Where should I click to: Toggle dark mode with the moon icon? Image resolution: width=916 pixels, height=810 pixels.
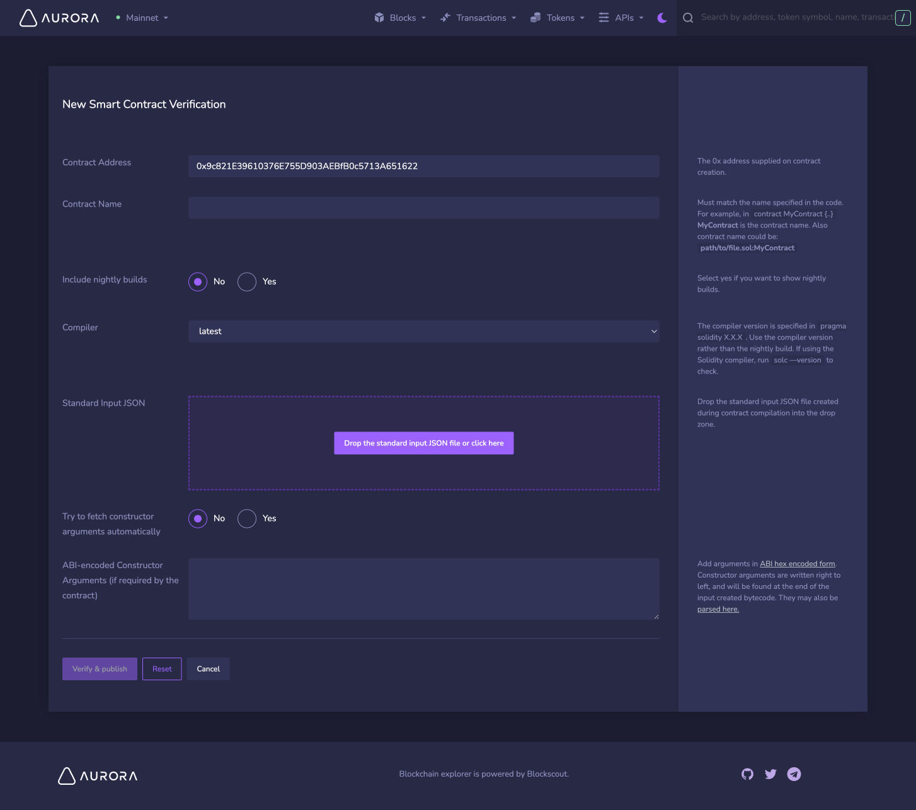pyautogui.click(x=662, y=18)
